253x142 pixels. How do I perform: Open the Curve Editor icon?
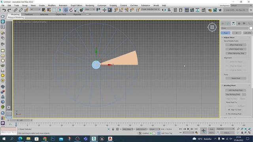point(192,10)
